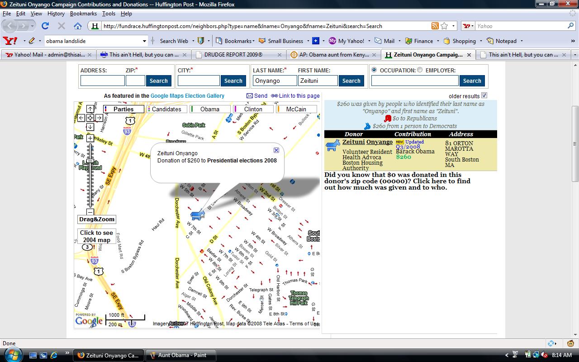Click the map zoom-out minus button

point(90,212)
